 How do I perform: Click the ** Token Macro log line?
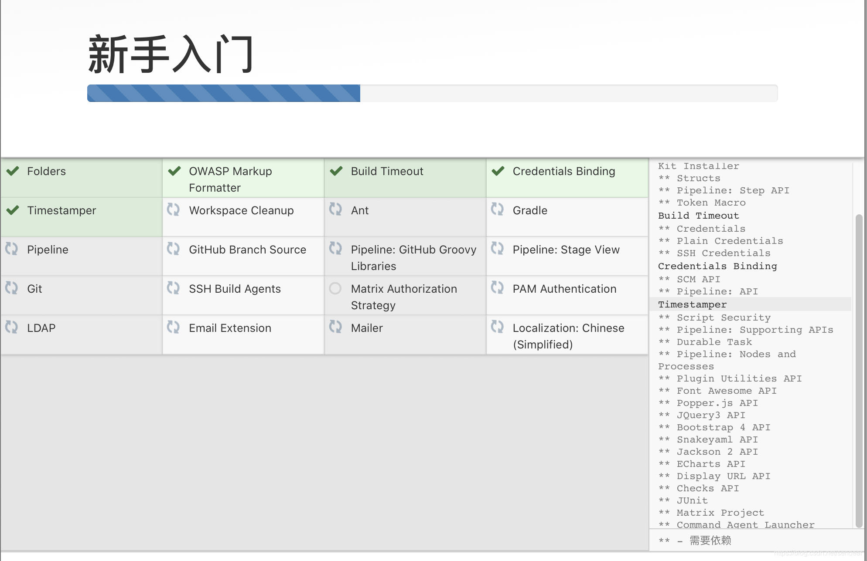click(702, 203)
